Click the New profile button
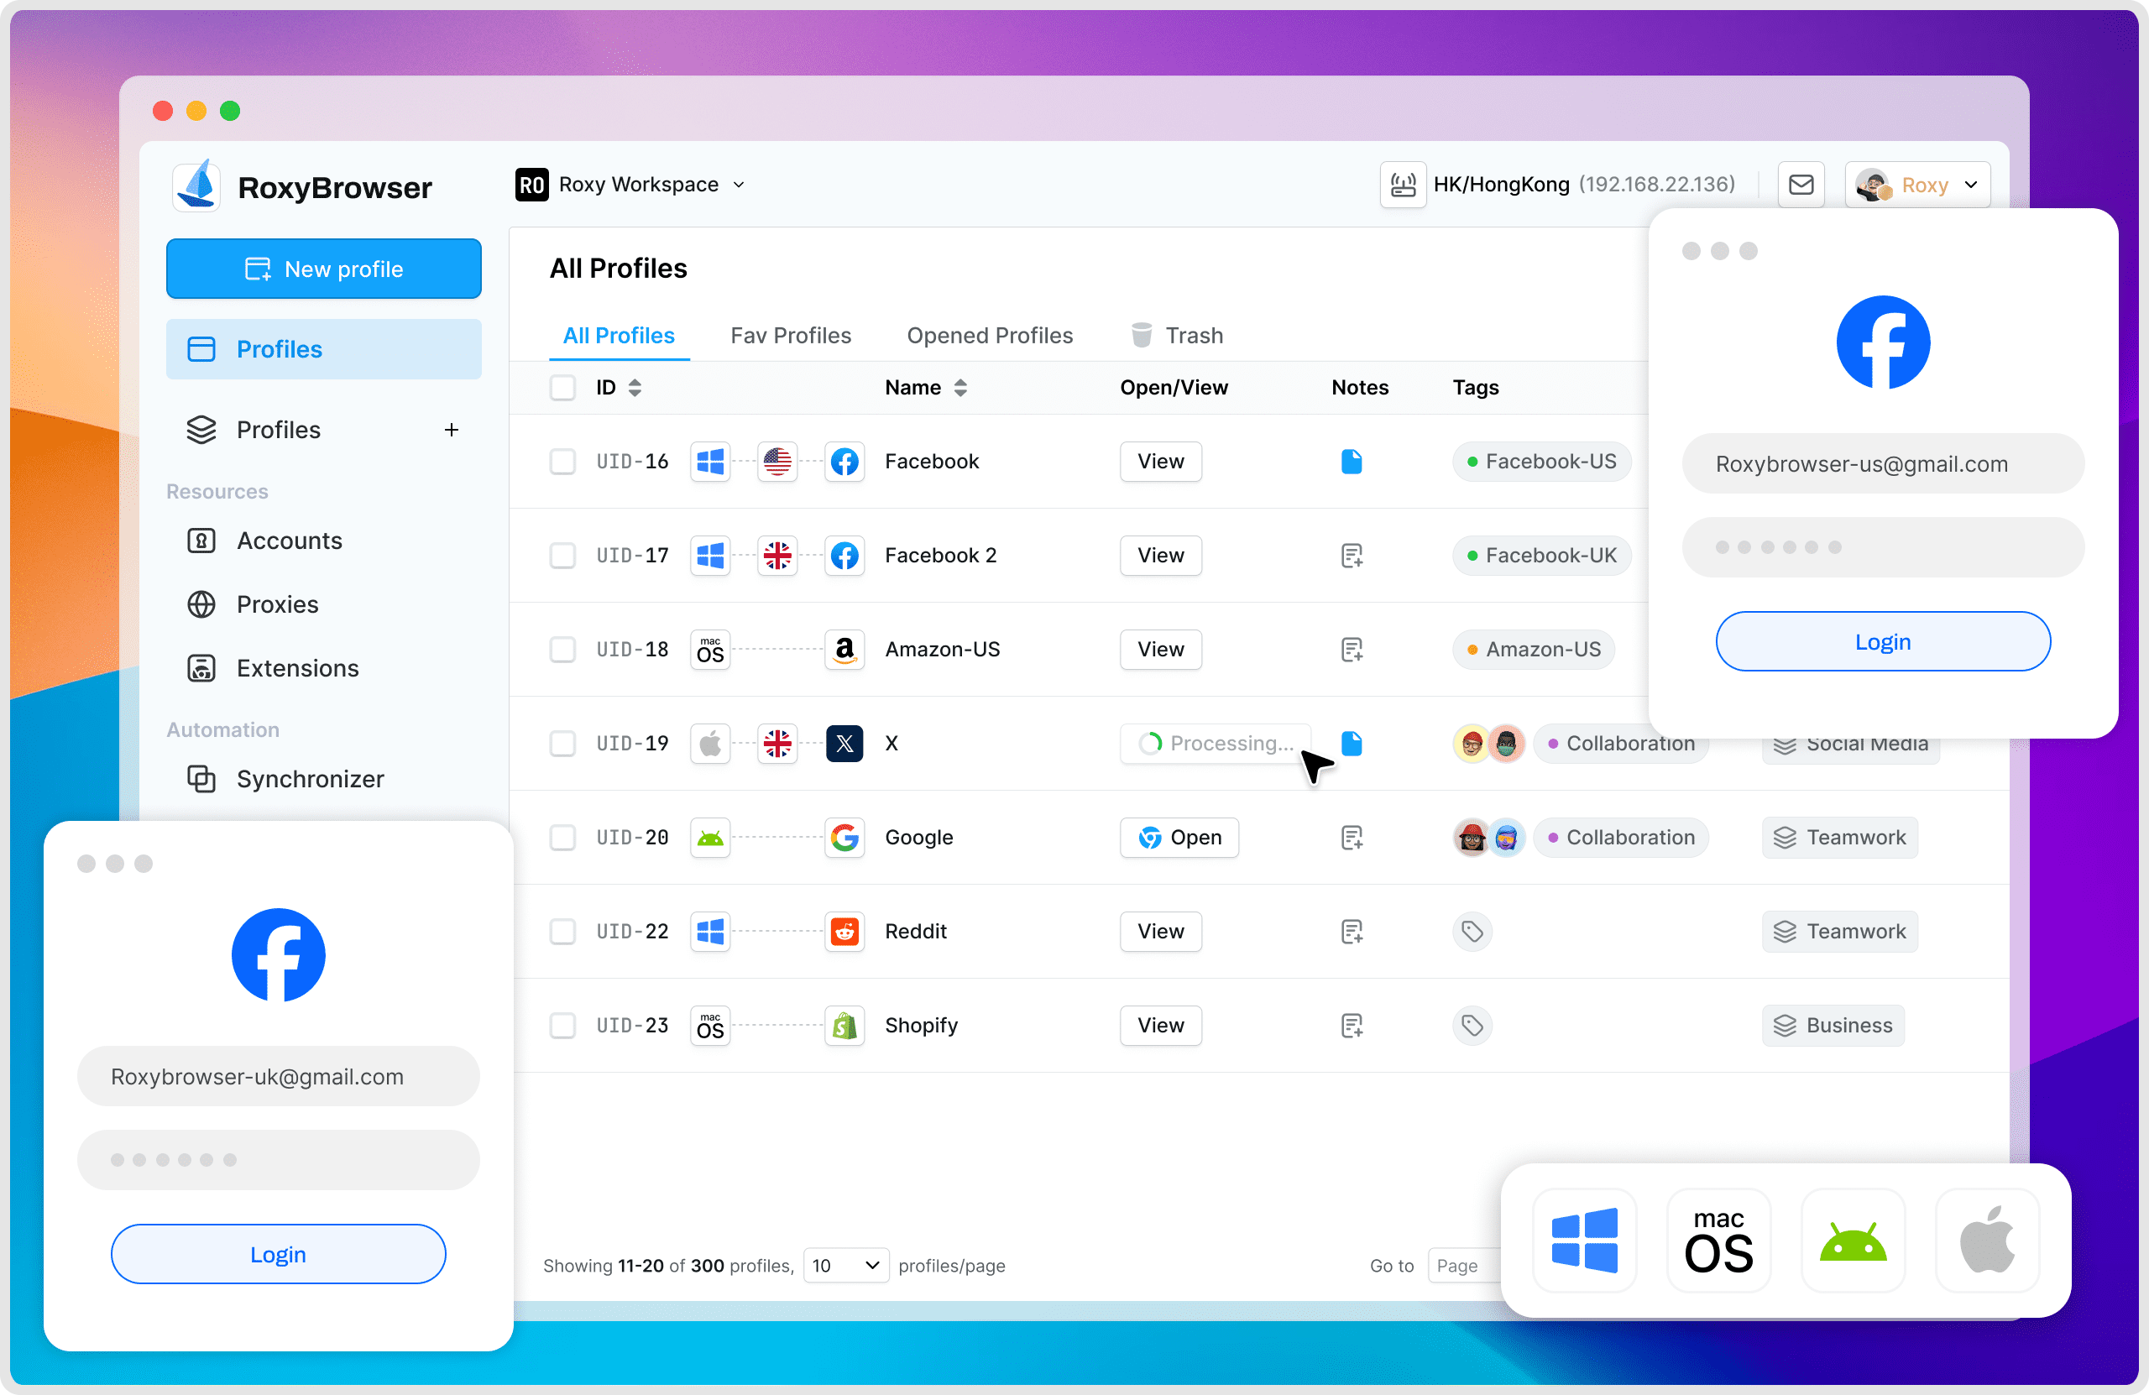The height and width of the screenshot is (1395, 2149). 323,269
